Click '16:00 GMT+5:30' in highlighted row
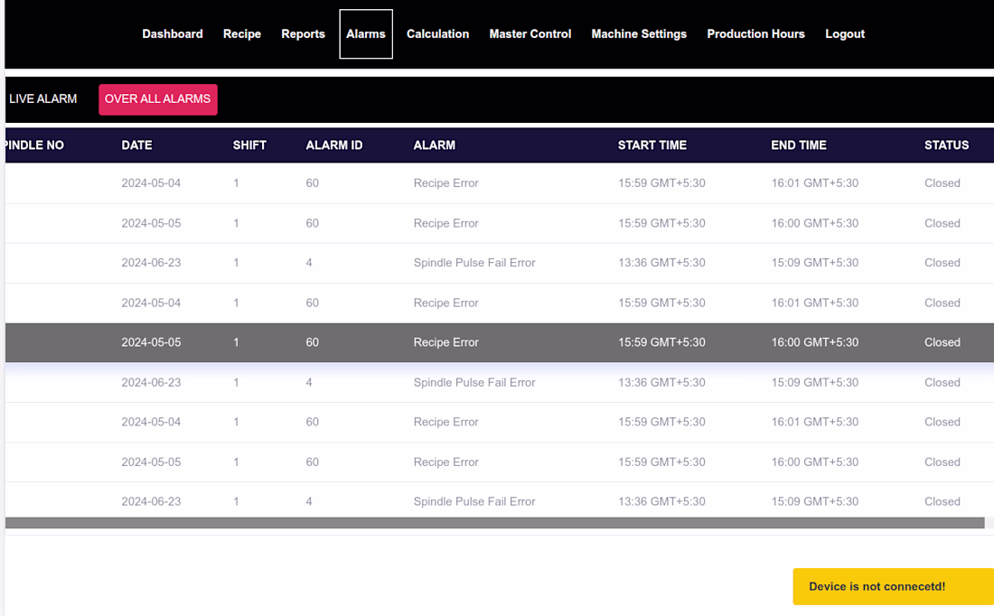This screenshot has width=994, height=616. click(x=814, y=342)
